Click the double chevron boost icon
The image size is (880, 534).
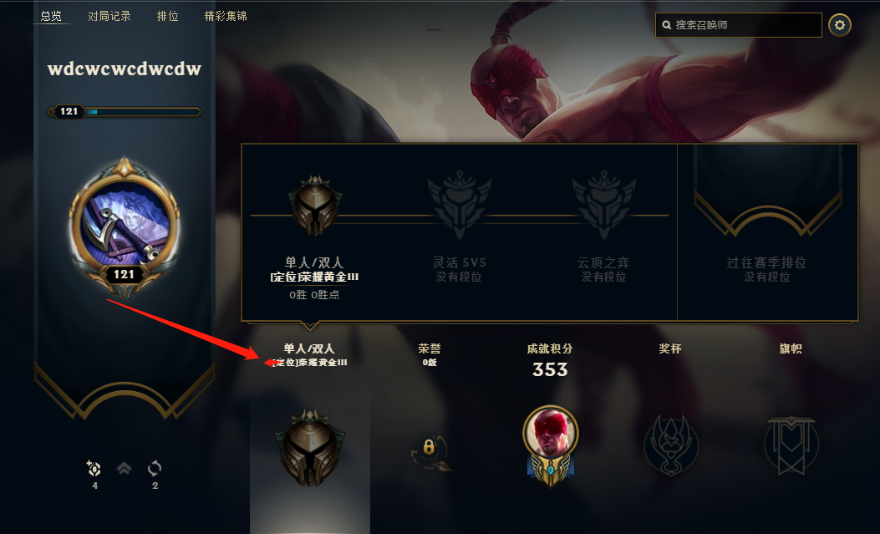click(x=124, y=468)
